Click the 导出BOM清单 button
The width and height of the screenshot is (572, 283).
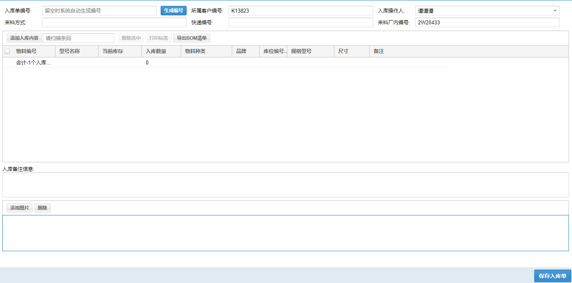(192, 38)
